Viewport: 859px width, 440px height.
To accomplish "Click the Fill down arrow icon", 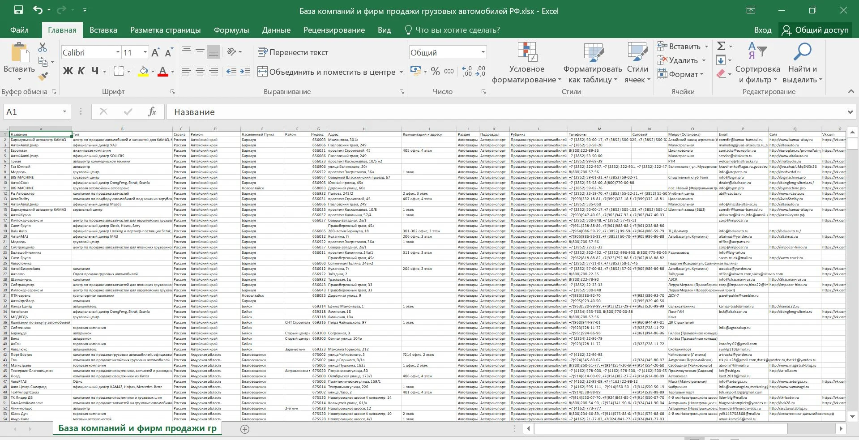I will coord(721,60).
